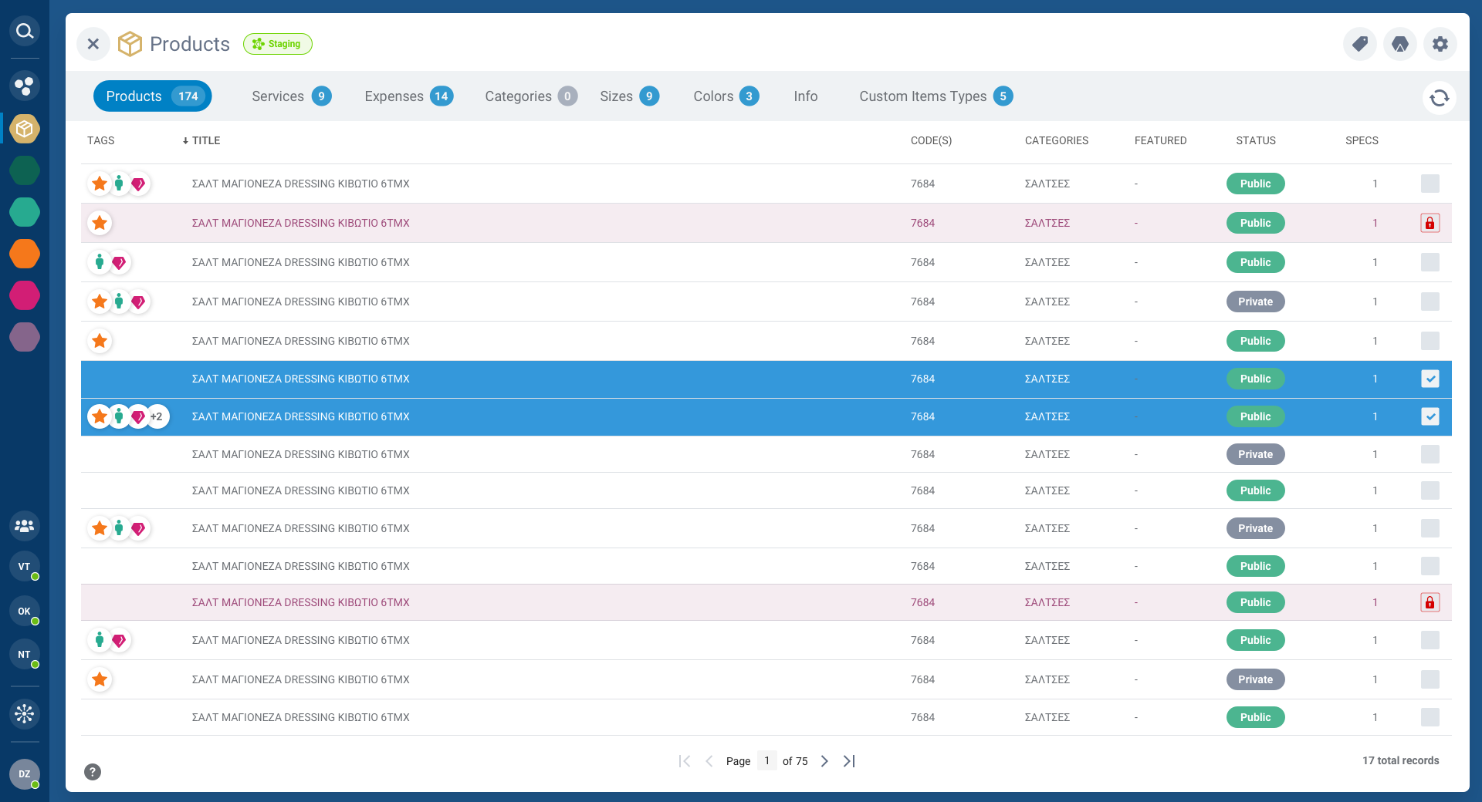Viewport: 1482px width, 802px height.
Task: Refresh the products list using the sync icon
Action: tap(1439, 98)
